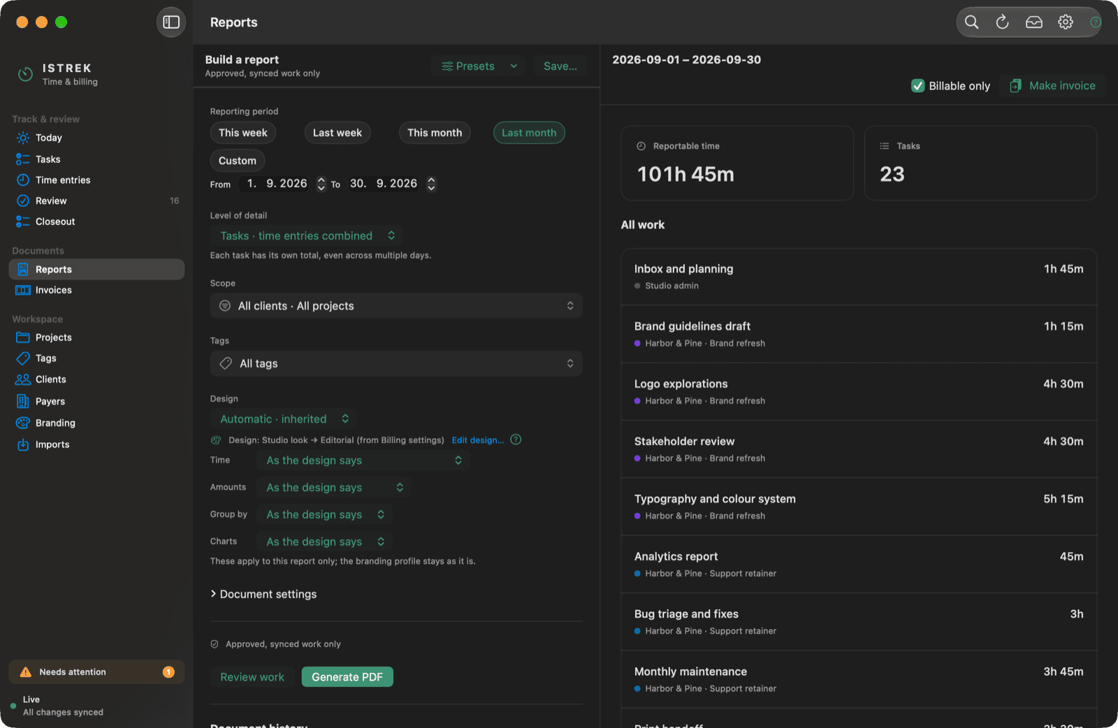
Task: Open the Time format dropdown
Action: (363, 460)
